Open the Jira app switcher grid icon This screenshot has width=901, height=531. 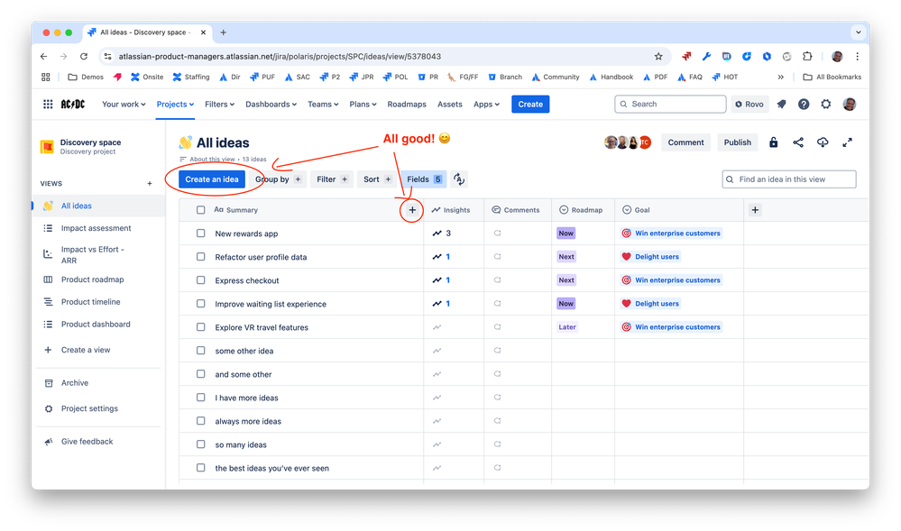pos(48,104)
